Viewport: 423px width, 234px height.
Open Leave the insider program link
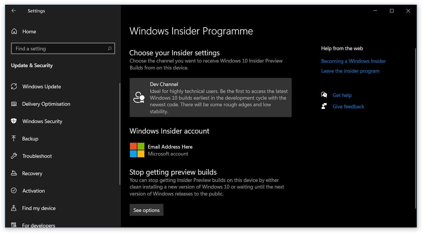(350, 71)
